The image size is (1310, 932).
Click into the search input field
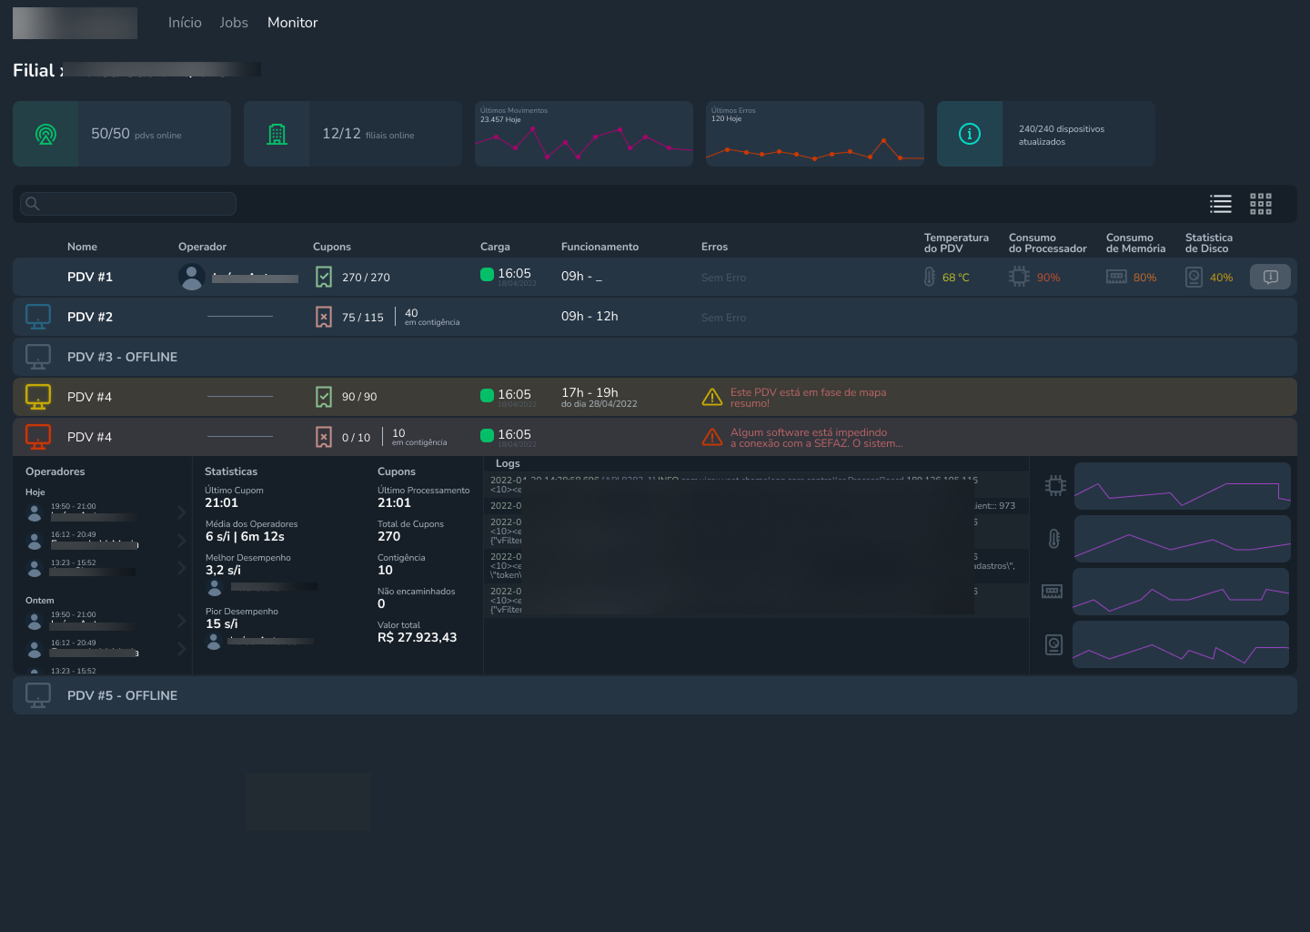click(x=136, y=204)
